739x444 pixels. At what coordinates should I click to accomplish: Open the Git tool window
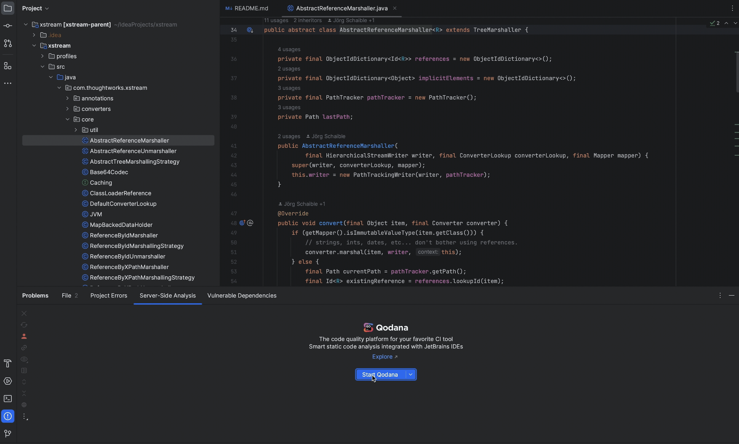[8, 433]
